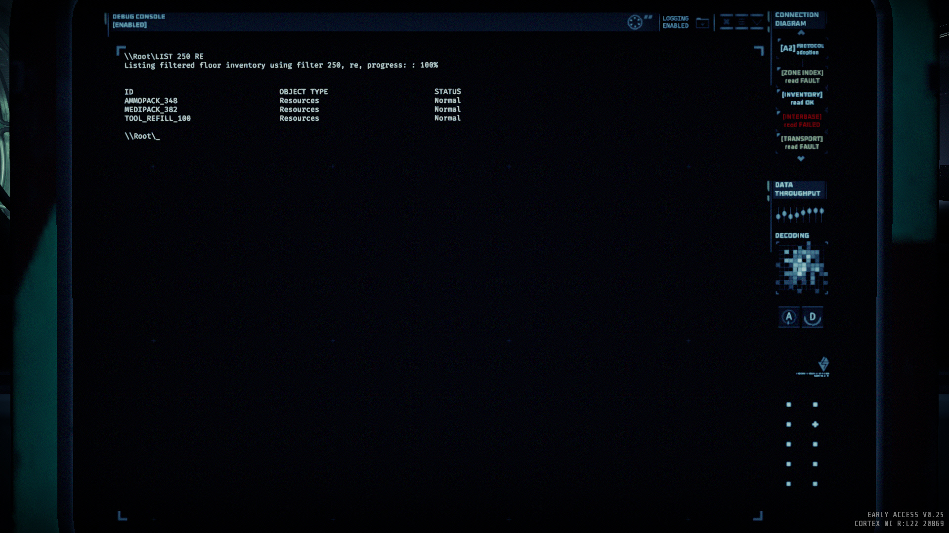
Task: Click the \\Root\ command prompt line
Action: click(x=142, y=136)
